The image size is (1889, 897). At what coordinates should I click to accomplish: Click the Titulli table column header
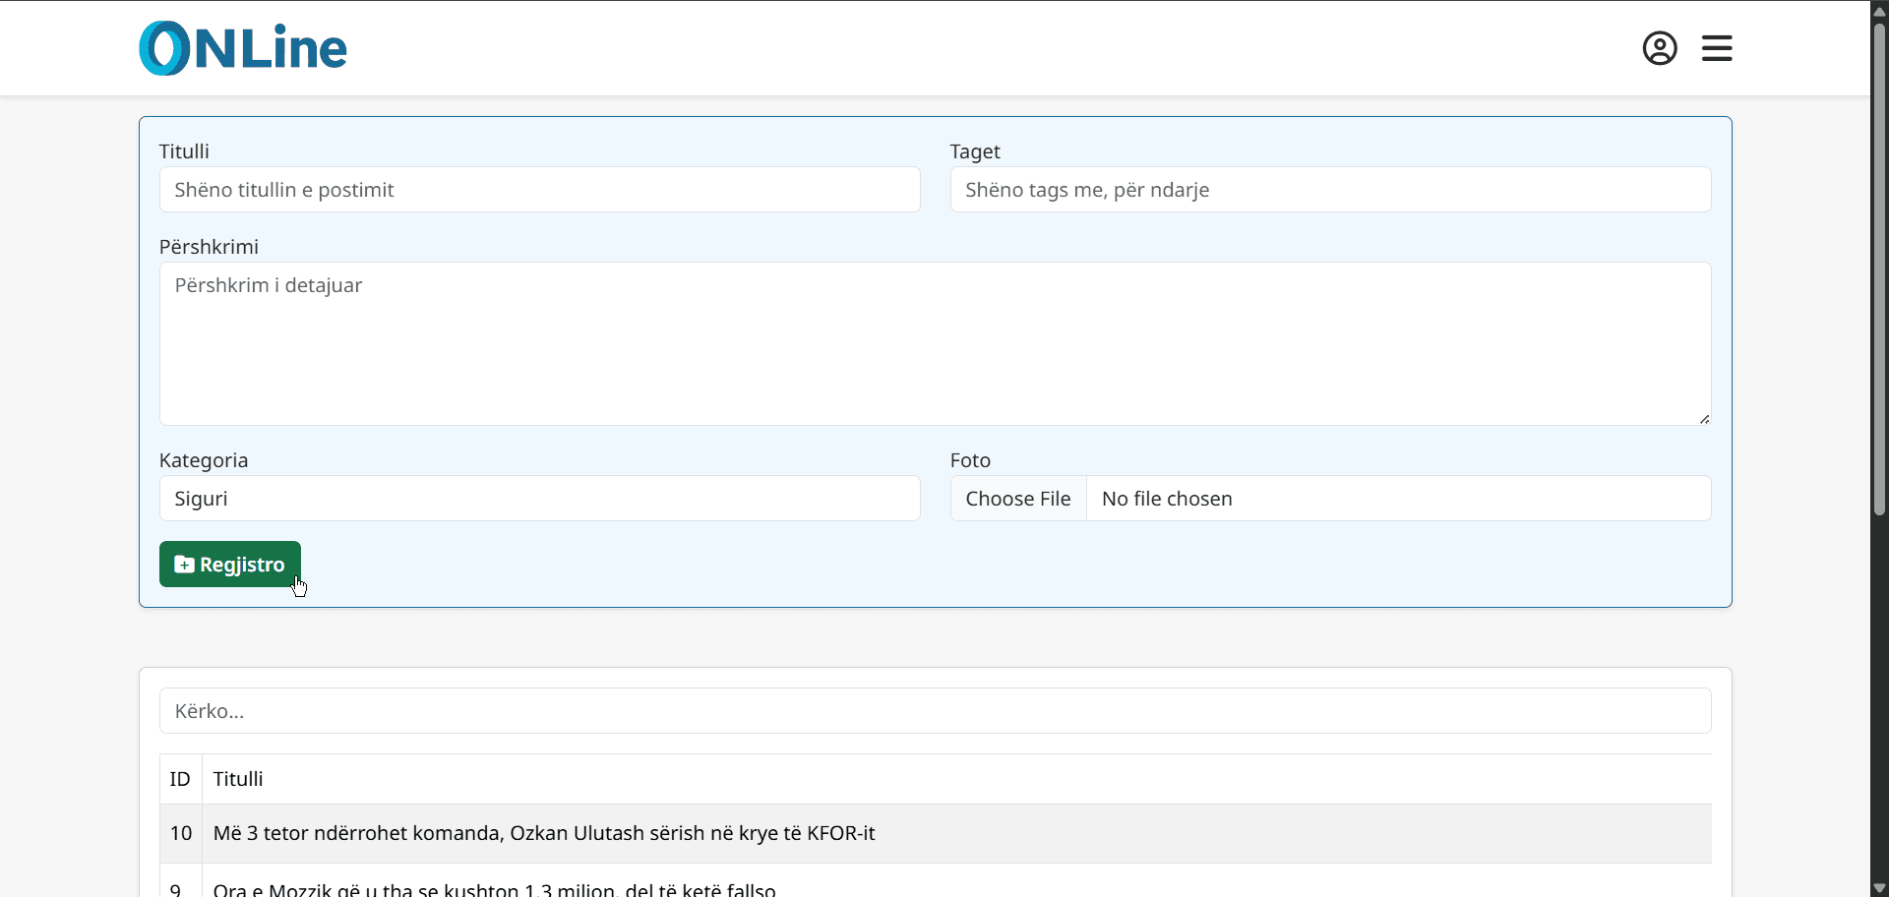tap(238, 779)
